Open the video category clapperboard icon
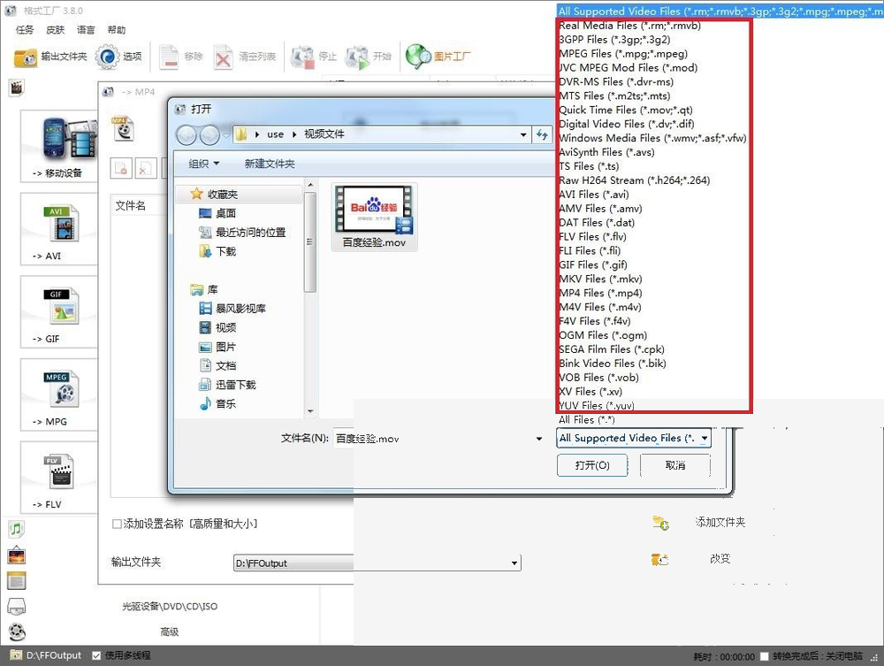 [17, 88]
